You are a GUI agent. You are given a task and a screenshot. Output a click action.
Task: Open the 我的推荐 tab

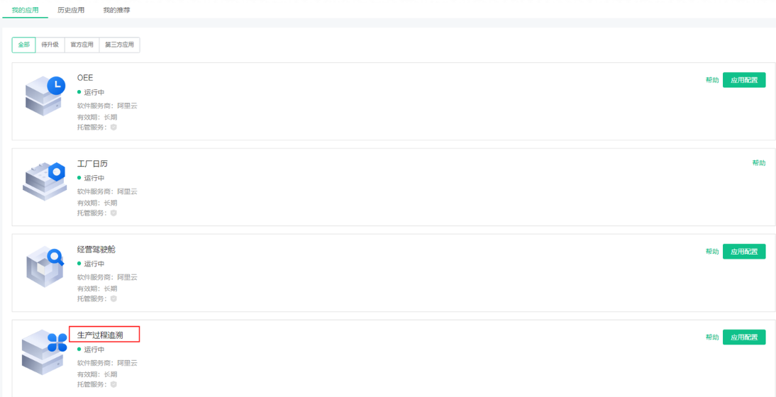[116, 9]
